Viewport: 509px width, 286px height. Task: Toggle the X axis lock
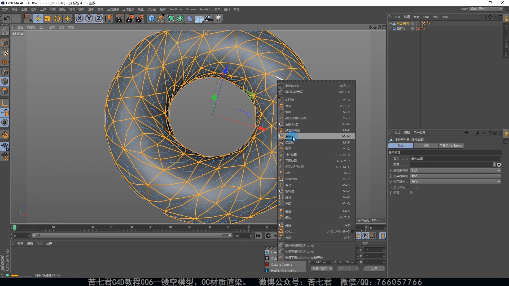tap(79, 19)
